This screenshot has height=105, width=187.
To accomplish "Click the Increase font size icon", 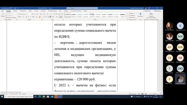I will tap(32, 14).
